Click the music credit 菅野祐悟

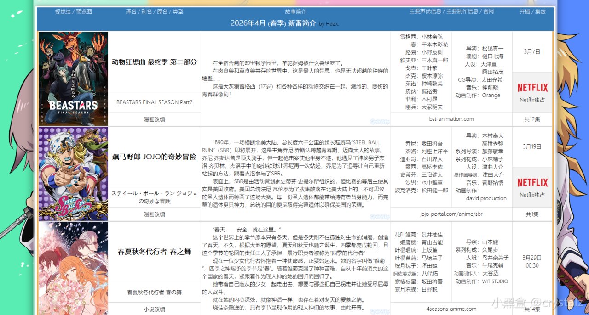point(493,182)
